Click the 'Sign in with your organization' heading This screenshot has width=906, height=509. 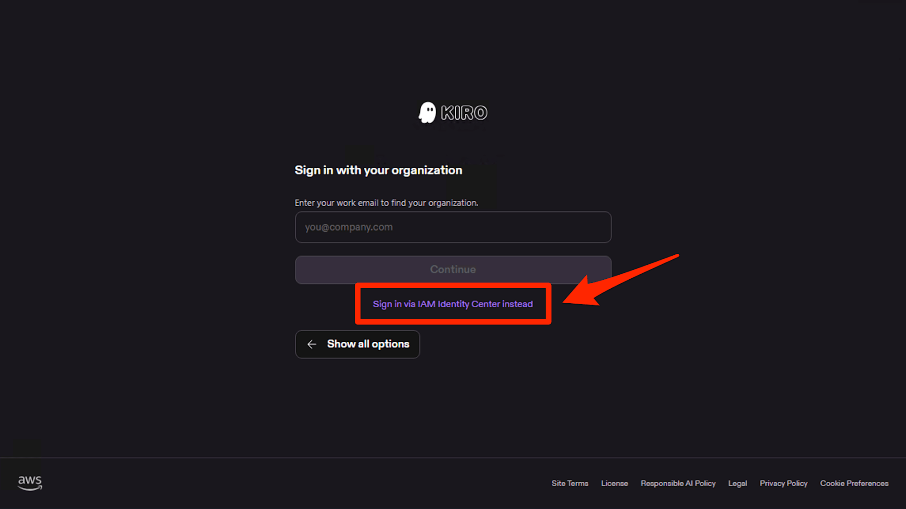pyautogui.click(x=378, y=170)
